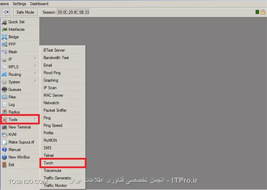
Task: Click the padlock security icon
Action: point(263,12)
